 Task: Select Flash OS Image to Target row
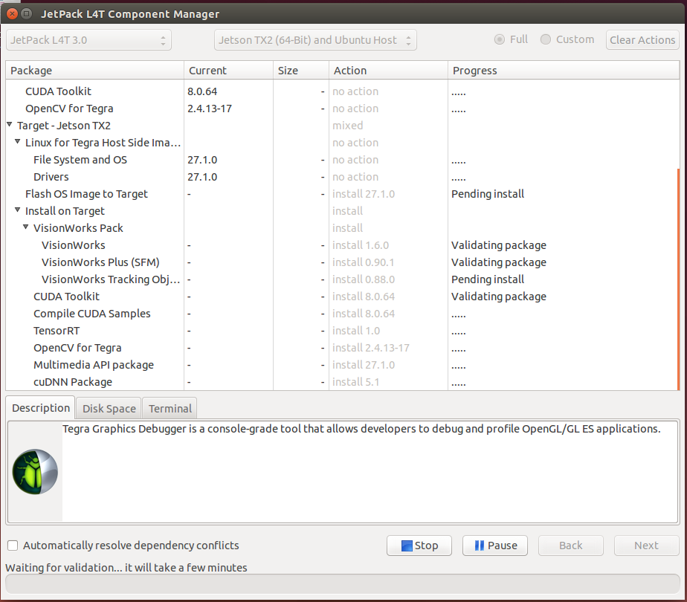click(341, 193)
